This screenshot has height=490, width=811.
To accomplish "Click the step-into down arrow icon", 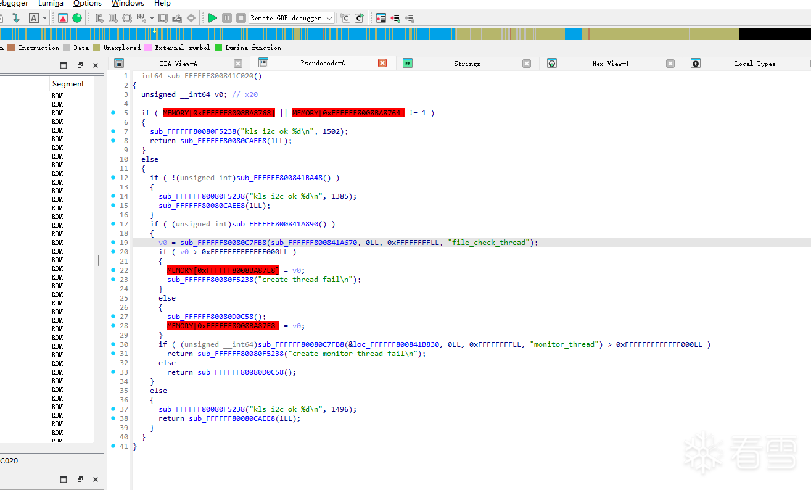I will pos(16,18).
